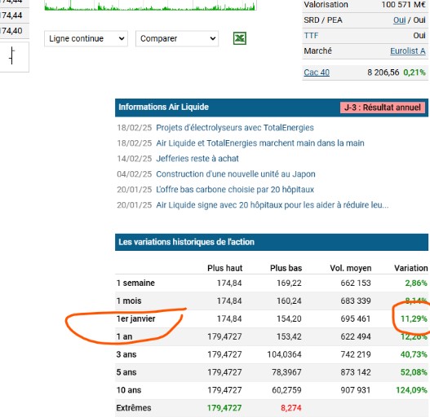Select the '1 mois' row label
430x417 pixels.
129,301
